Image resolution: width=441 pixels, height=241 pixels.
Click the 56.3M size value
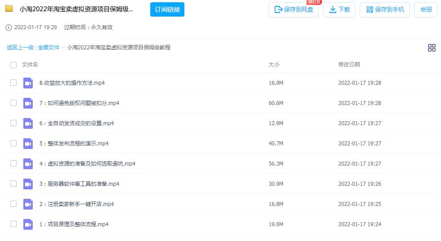pos(276,164)
